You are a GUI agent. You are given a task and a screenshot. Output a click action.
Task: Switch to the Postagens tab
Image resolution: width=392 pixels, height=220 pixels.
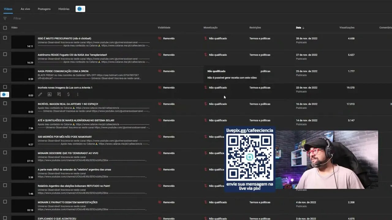[44, 9]
